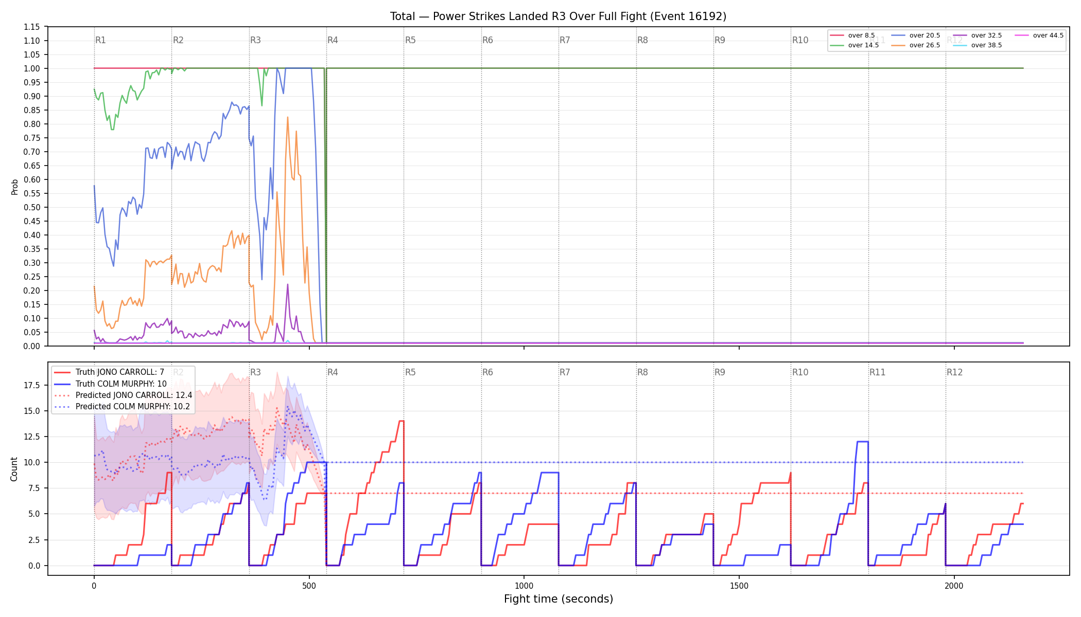Click the 'over 44.5' legend entry
This screenshot has width=1081, height=617.
(1039, 35)
